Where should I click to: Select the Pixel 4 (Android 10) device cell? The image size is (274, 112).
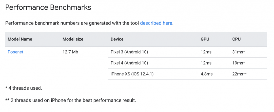pos(129,63)
